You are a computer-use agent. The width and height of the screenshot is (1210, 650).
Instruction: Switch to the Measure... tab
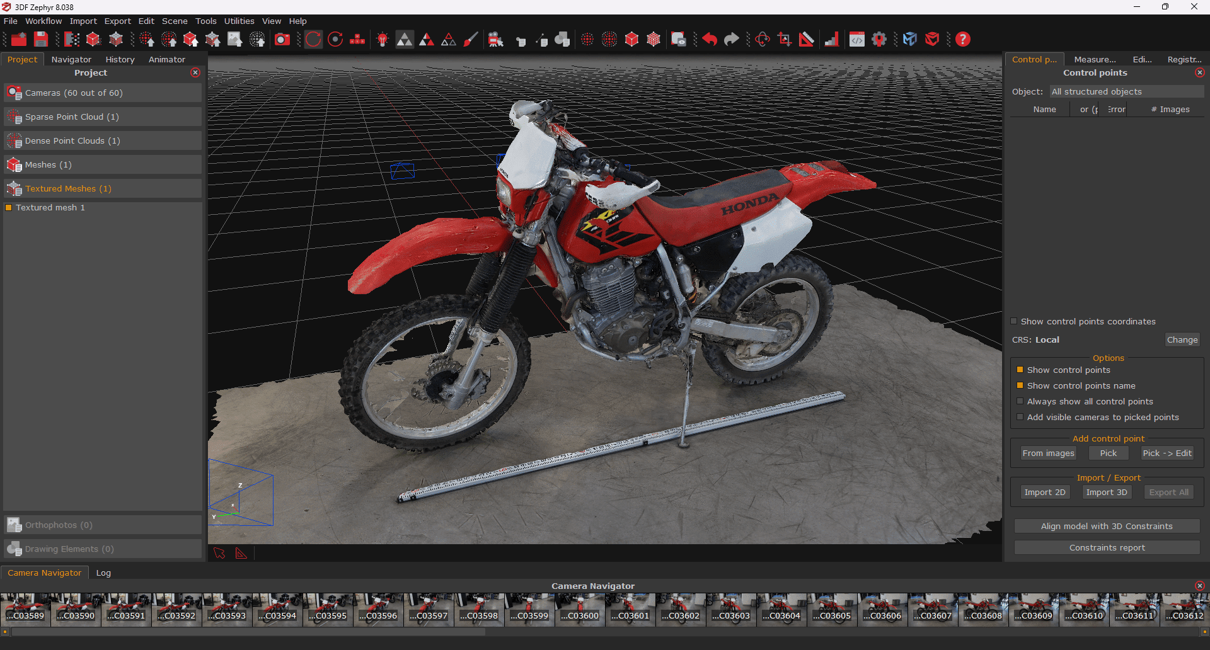(x=1095, y=59)
